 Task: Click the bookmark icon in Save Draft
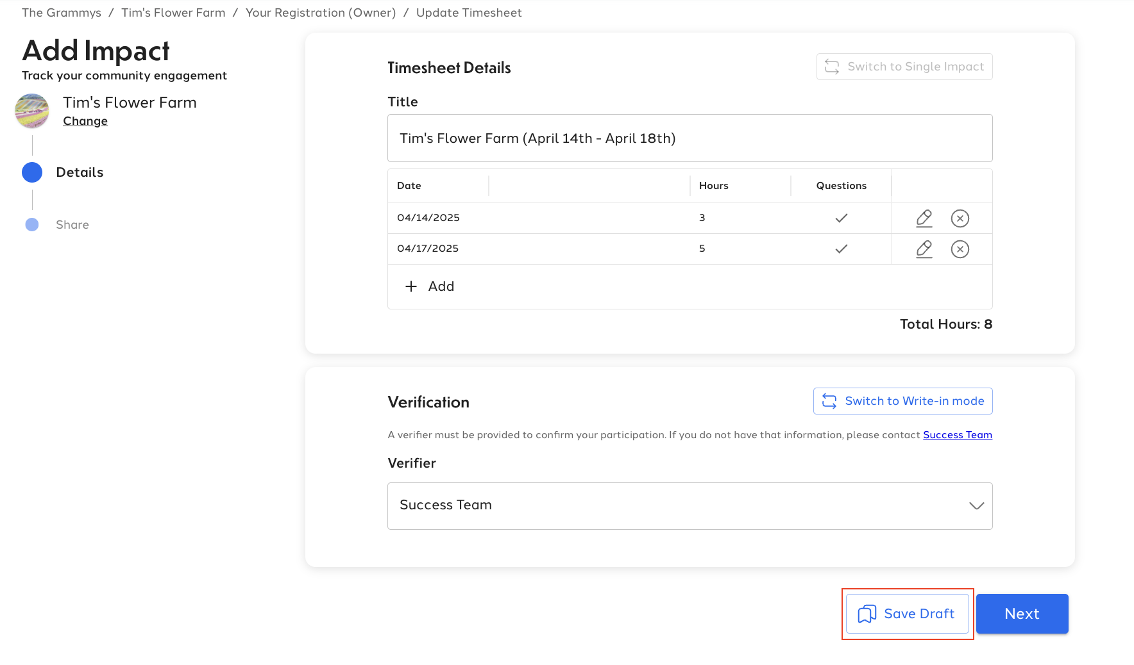click(867, 614)
